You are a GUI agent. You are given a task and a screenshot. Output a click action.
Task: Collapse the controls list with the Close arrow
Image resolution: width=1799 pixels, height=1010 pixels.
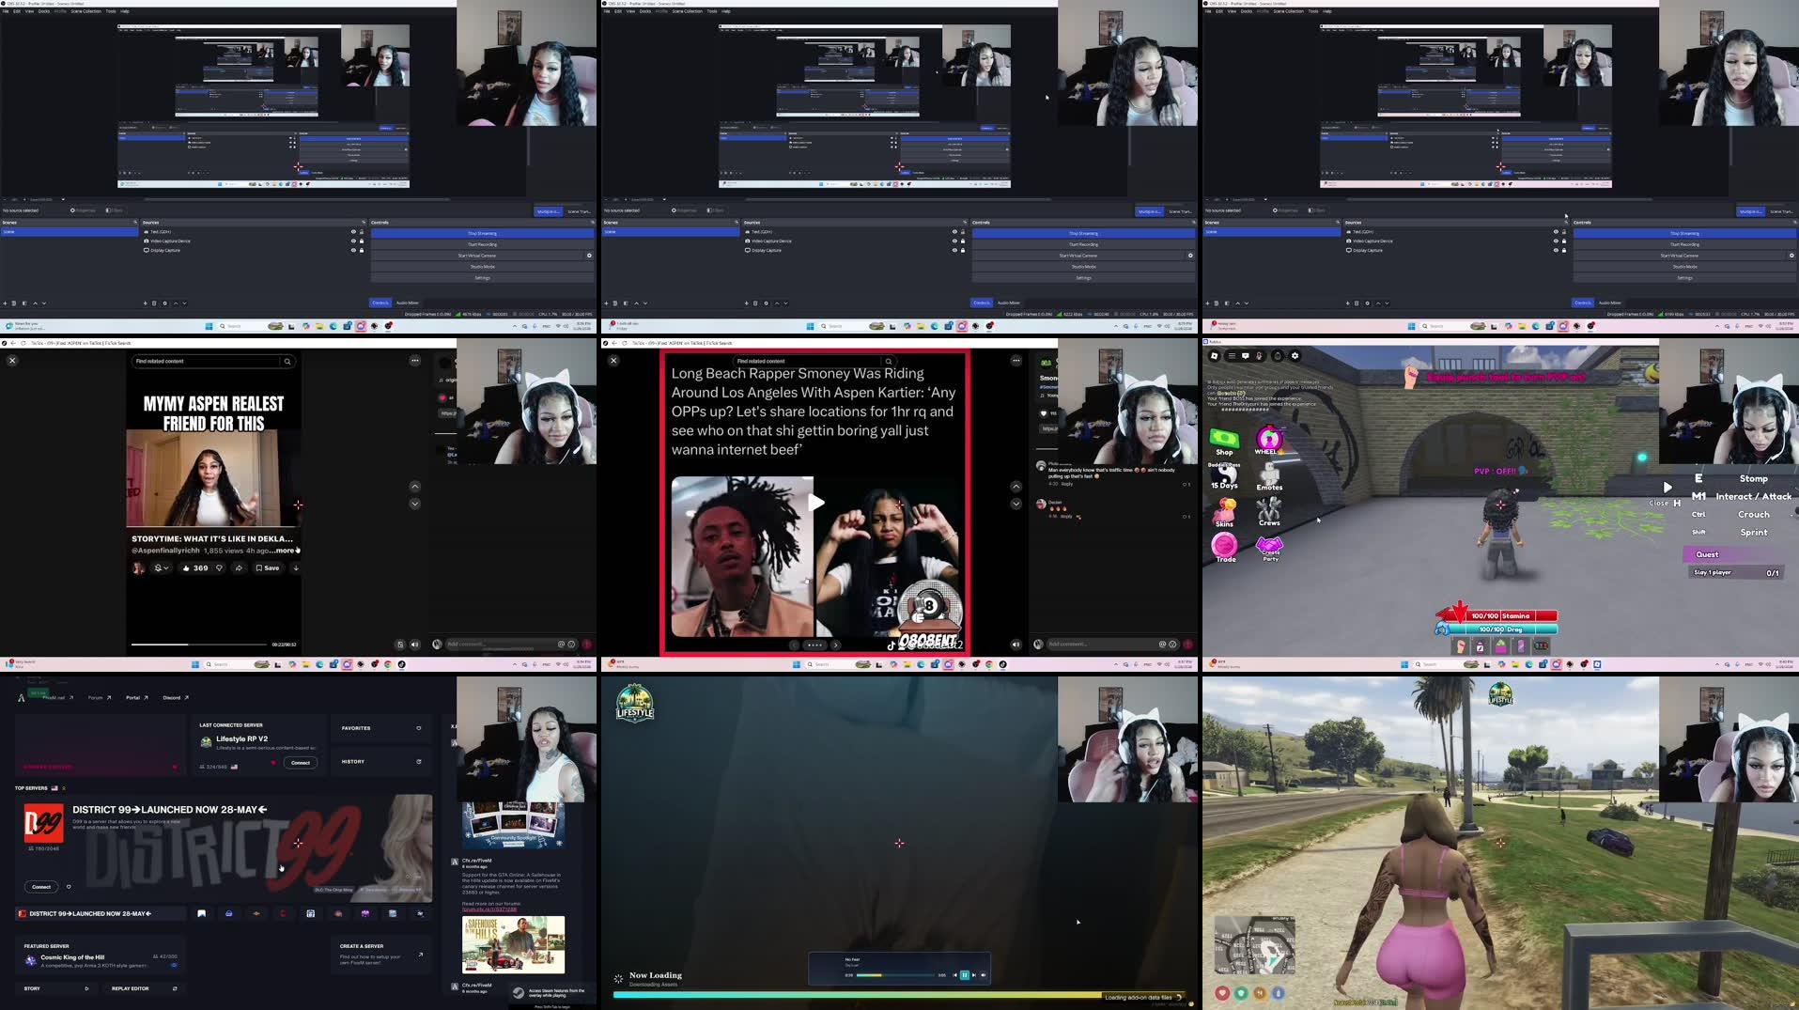(1667, 488)
